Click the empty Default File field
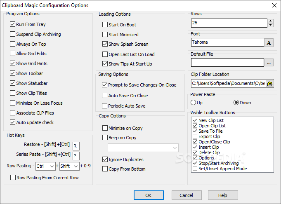Image resolution: width=281 pixels, height=204 pixels. pyautogui.click(x=227, y=62)
